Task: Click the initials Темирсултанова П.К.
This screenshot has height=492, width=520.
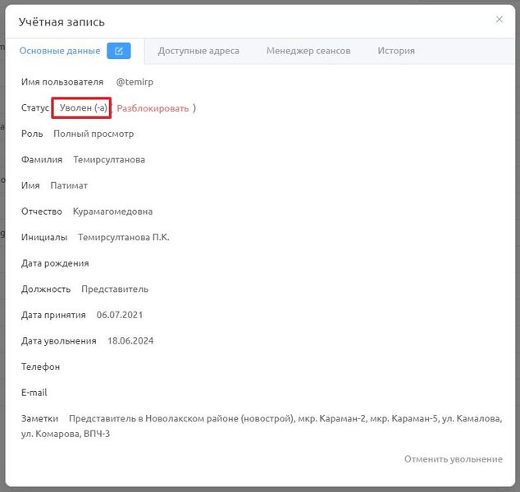Action: pyautogui.click(x=124, y=237)
